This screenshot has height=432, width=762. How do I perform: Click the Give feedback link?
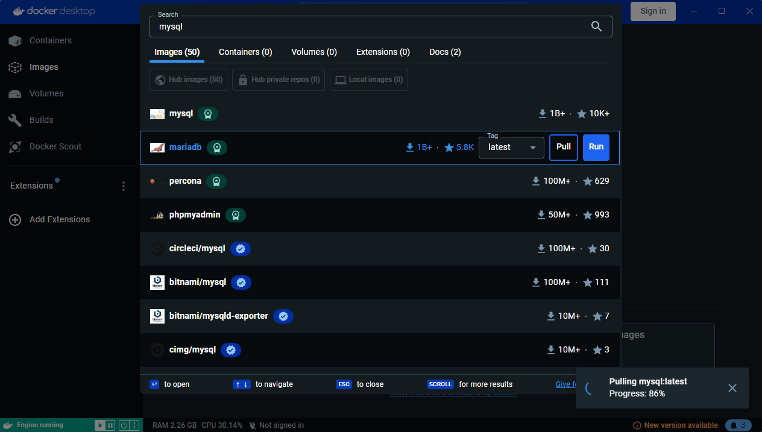coord(565,384)
